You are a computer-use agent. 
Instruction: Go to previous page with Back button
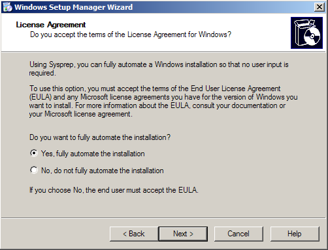pyautogui.click(x=134, y=234)
